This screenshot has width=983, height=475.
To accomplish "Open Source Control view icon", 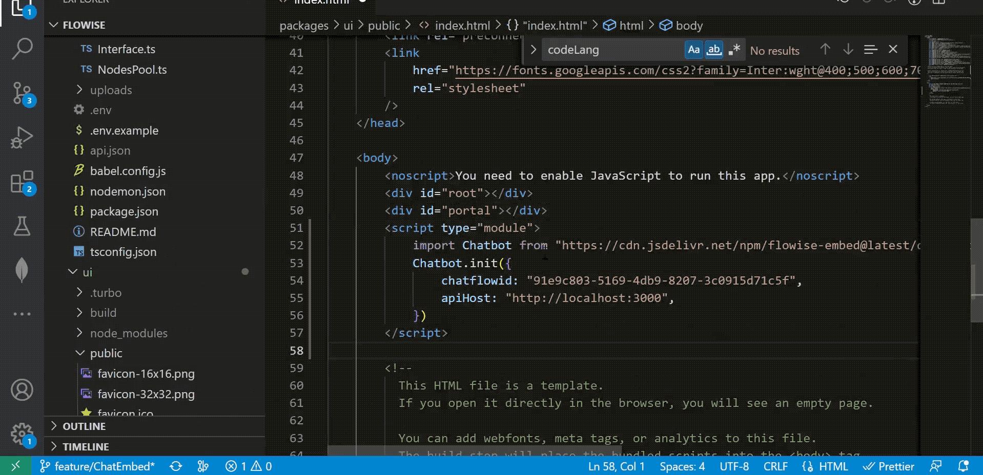I will coord(22,94).
